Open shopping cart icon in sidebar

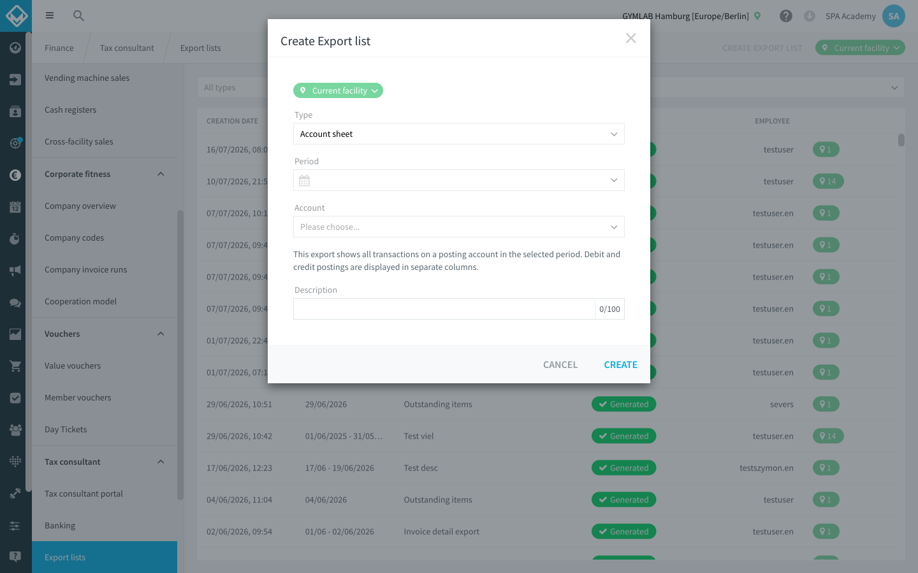coord(15,366)
